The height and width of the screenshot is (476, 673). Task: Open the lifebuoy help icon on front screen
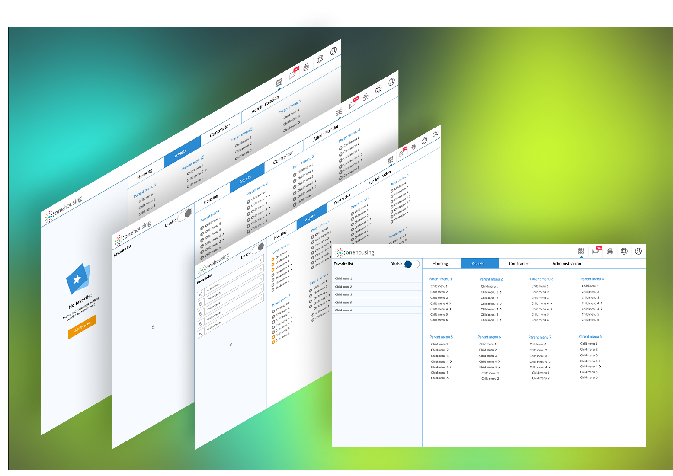624,251
